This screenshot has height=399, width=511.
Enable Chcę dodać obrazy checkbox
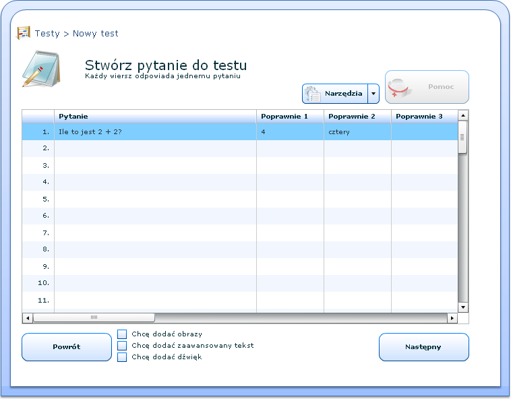pyautogui.click(x=122, y=334)
